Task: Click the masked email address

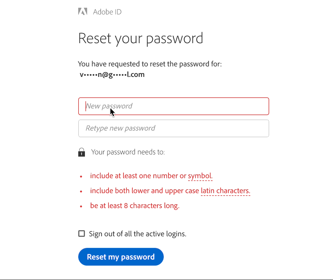Action: click(112, 74)
